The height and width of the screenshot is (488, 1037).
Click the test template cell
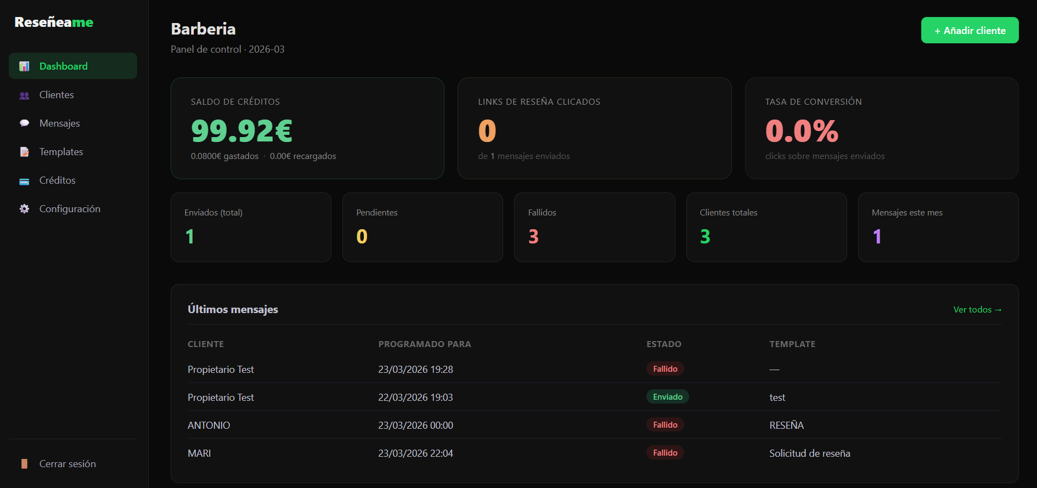[777, 398]
